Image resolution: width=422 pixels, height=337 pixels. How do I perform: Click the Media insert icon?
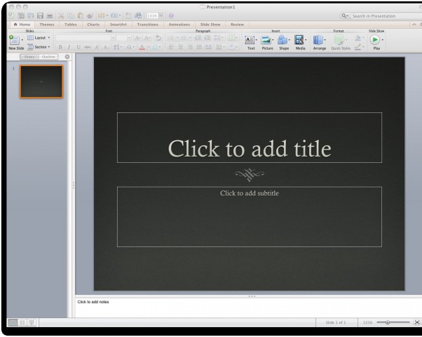coord(299,40)
